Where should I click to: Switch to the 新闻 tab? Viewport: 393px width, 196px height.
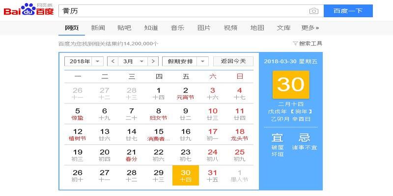(x=98, y=28)
